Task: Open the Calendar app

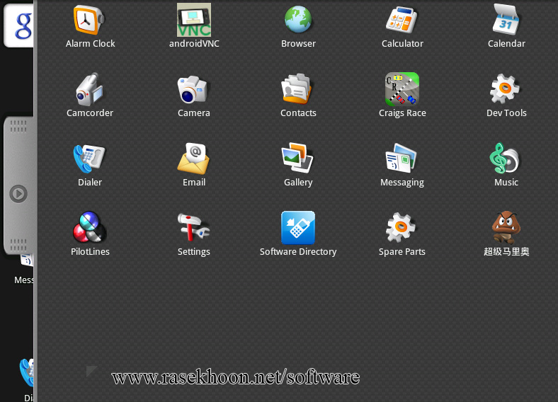Action: (506, 21)
